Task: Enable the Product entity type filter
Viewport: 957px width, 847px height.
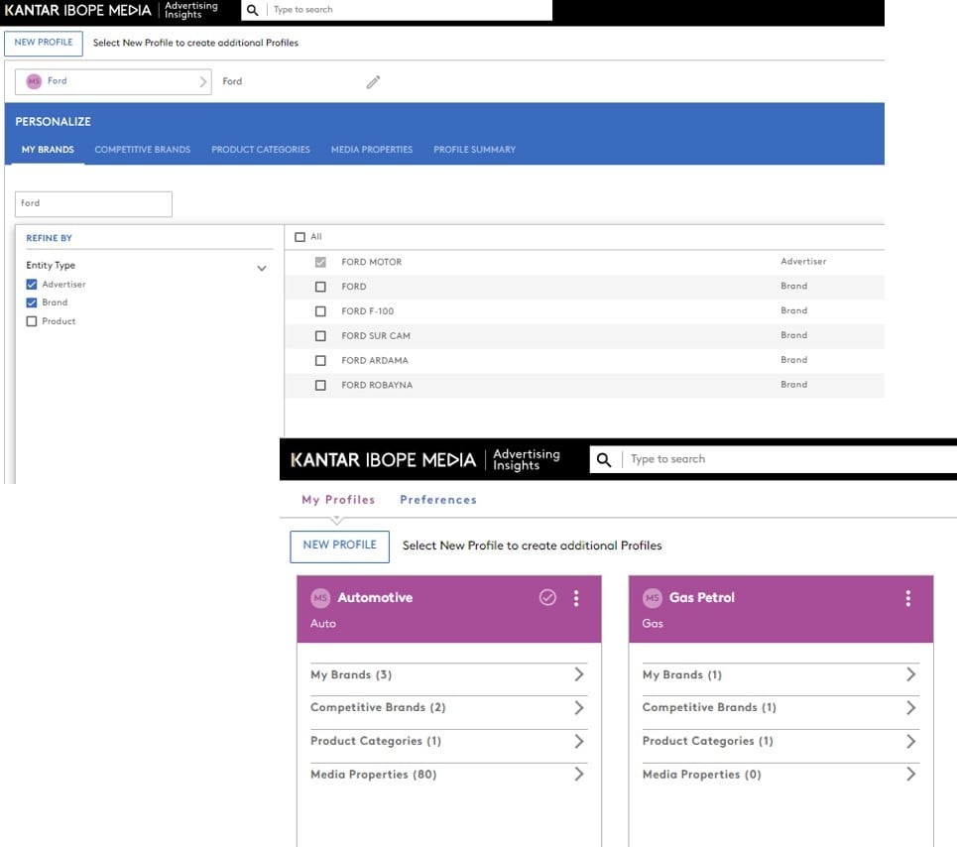Action: (x=32, y=321)
